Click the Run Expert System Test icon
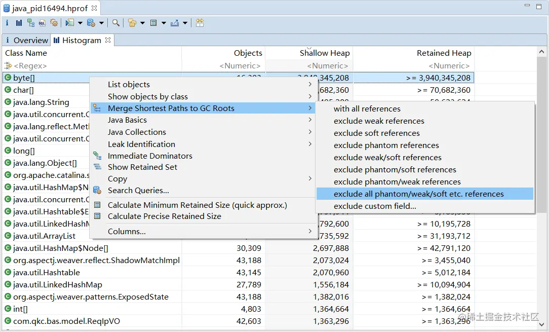This screenshot has height=332, width=549. click(70, 23)
